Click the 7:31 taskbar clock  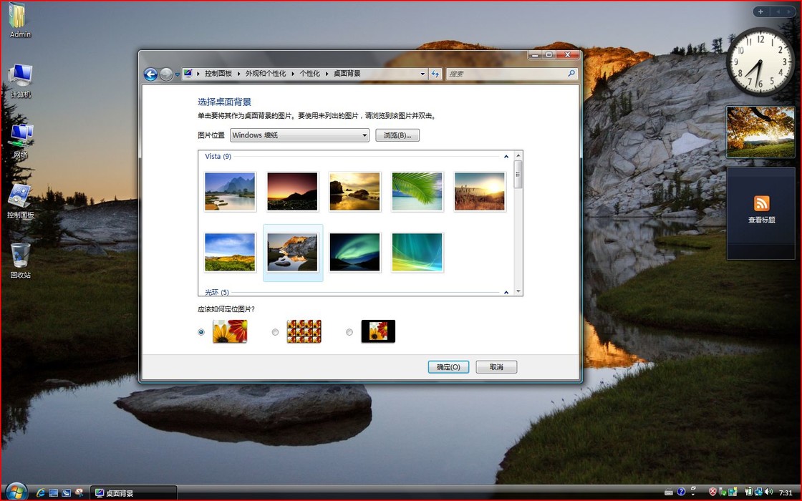coord(786,493)
